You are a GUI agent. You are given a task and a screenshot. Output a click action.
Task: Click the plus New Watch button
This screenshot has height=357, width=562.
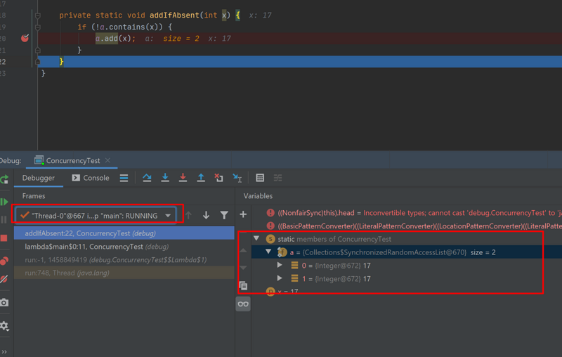point(243,214)
